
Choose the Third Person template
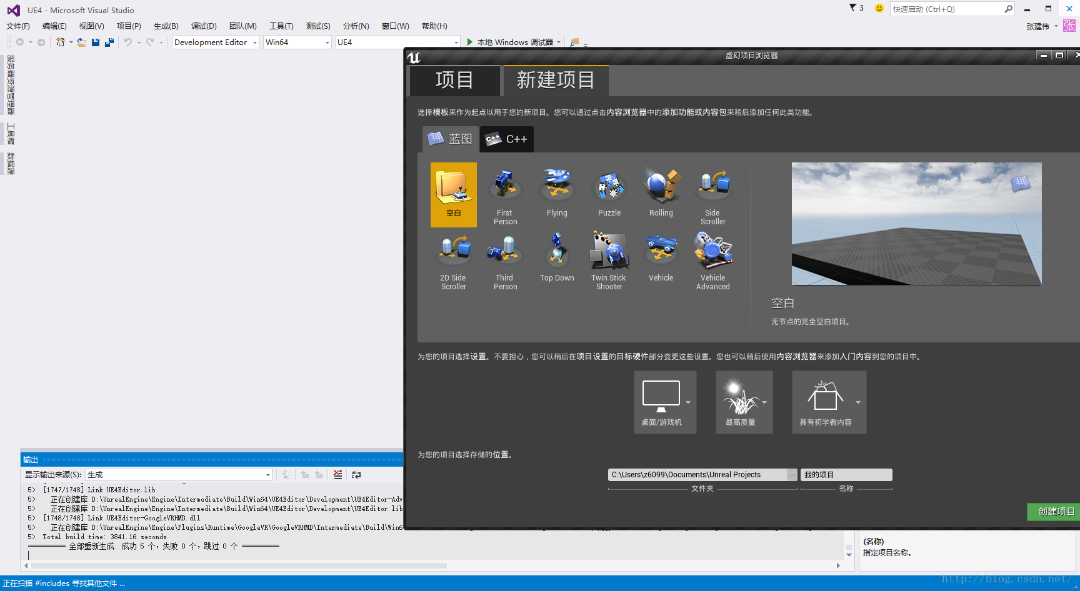(x=505, y=261)
